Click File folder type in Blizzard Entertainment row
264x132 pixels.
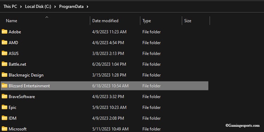tap(151, 86)
